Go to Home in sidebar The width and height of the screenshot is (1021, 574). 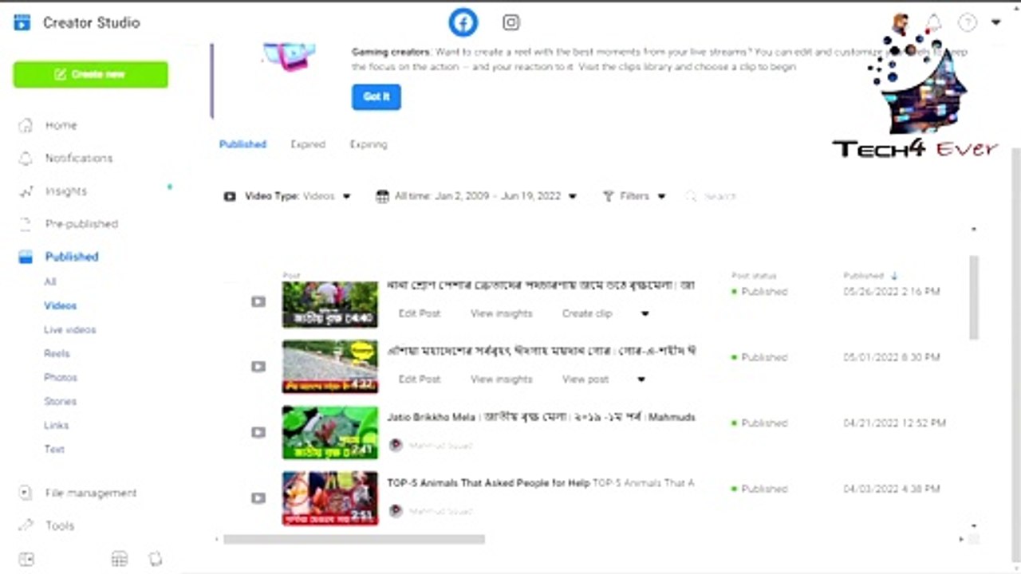(x=61, y=125)
